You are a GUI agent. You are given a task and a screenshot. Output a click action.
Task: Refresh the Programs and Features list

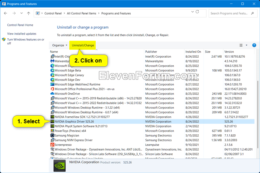pos(197,12)
